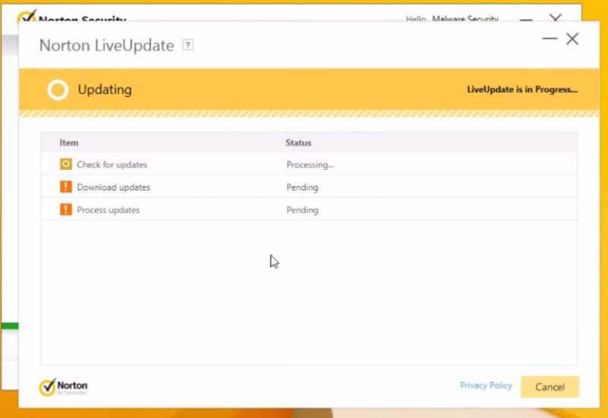608x418 pixels.
Task: Click the LiveUpdate is in Progress message
Action: tap(521, 90)
